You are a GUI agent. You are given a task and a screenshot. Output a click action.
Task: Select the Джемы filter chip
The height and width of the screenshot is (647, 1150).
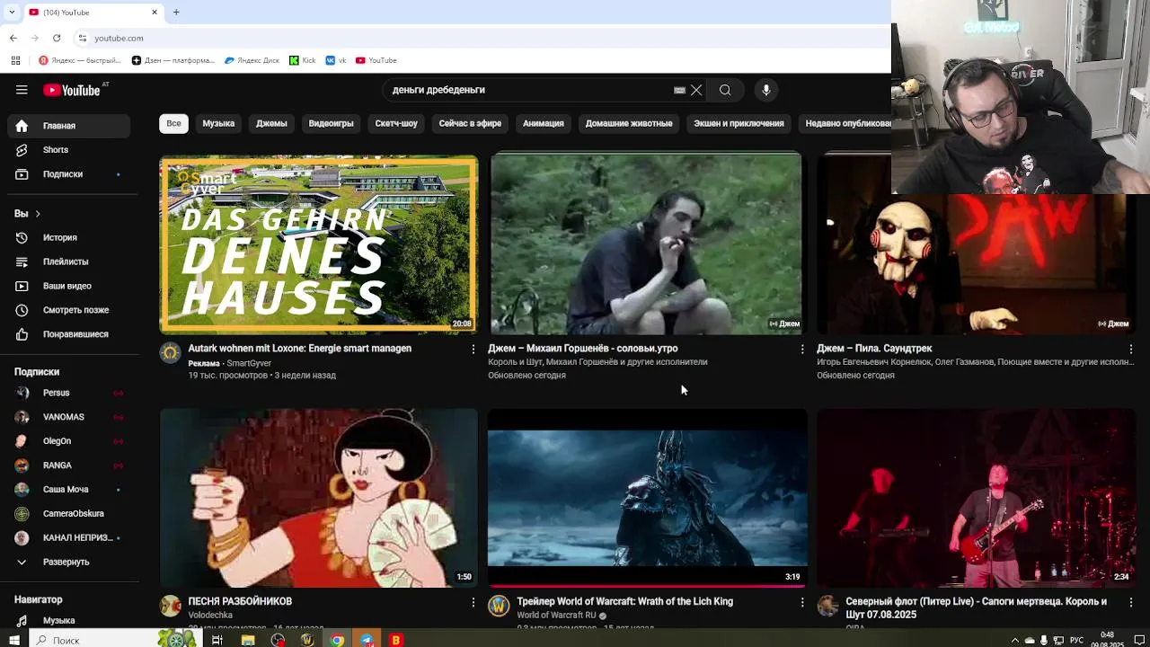coord(271,123)
